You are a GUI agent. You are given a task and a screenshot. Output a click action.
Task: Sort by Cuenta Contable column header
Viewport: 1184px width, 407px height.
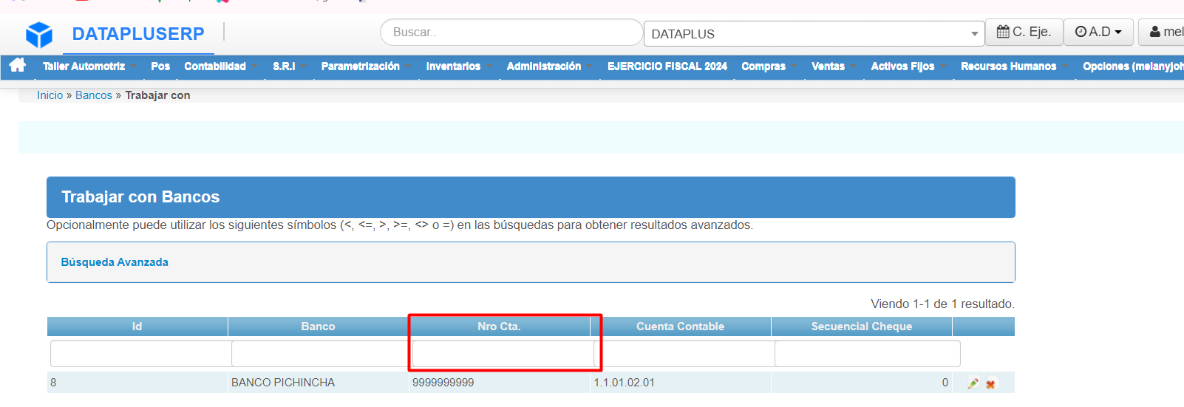pyautogui.click(x=680, y=326)
